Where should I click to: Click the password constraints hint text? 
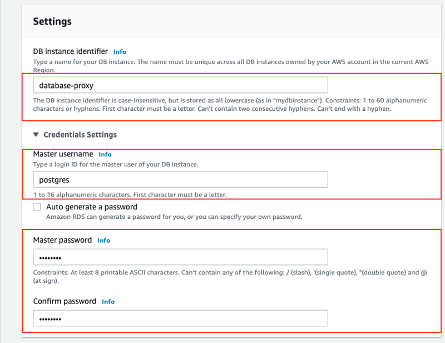click(230, 277)
